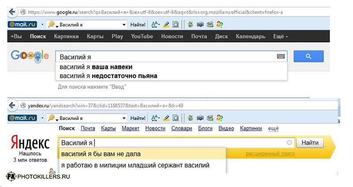
Task: Click the yandex.ru address bar URL
Action: (105, 106)
